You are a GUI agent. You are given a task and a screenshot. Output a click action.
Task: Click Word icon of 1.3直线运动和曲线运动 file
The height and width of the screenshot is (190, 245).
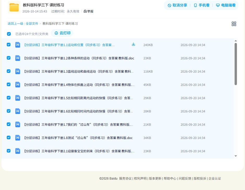tap(18, 71)
